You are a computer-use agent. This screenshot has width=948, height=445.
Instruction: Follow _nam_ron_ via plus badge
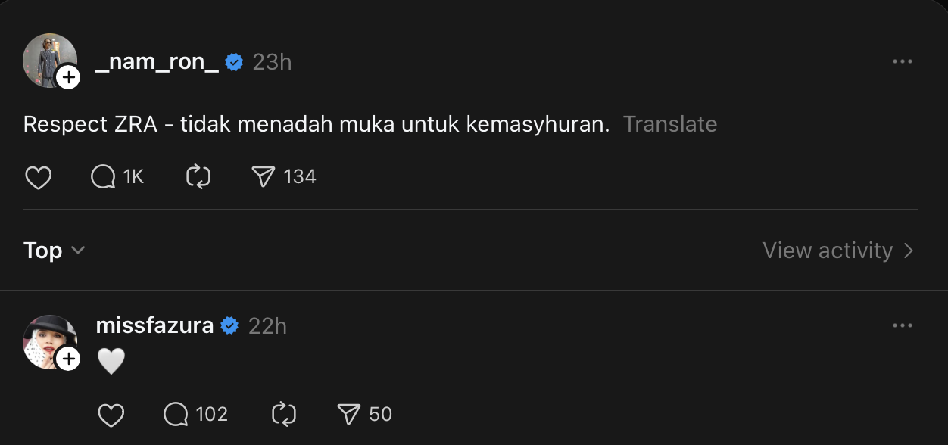pos(68,76)
